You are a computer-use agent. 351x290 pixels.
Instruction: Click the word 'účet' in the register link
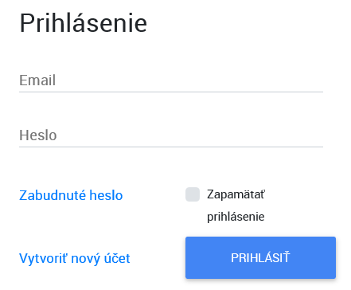[x=117, y=258]
